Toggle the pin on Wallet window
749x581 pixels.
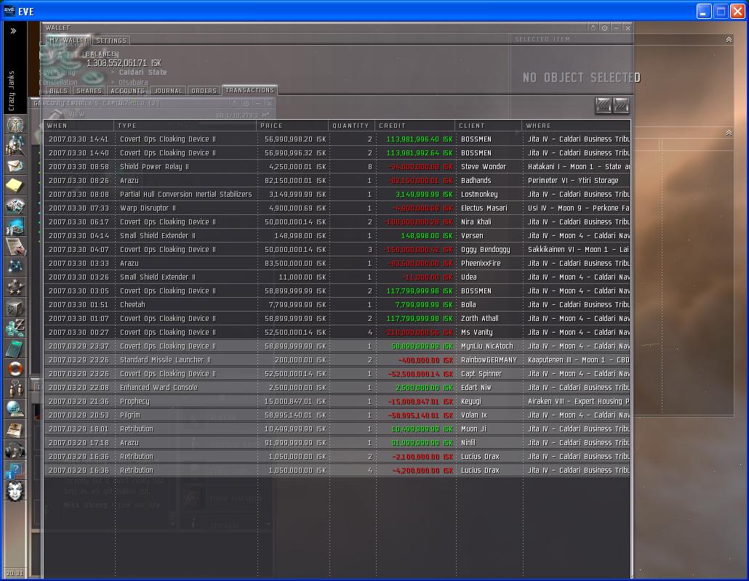[x=604, y=28]
